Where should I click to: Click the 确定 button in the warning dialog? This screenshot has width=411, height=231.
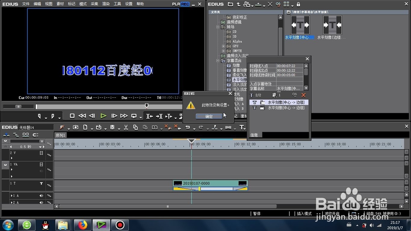(x=209, y=116)
